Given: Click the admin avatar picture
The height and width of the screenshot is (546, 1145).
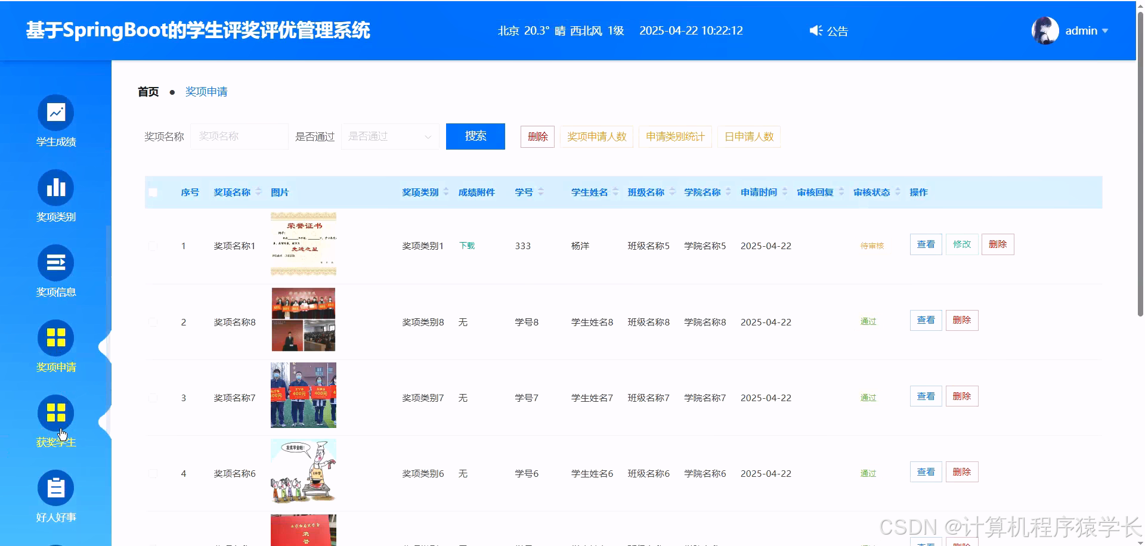Looking at the screenshot, I should (1045, 30).
